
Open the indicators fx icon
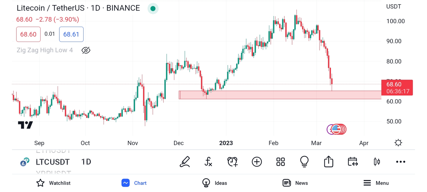point(209,162)
